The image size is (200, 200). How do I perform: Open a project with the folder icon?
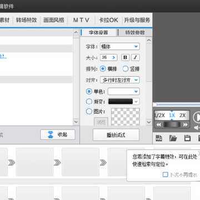(173, 138)
